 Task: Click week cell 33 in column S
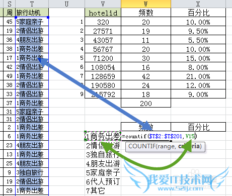pyautogui.click(x=9, y=94)
